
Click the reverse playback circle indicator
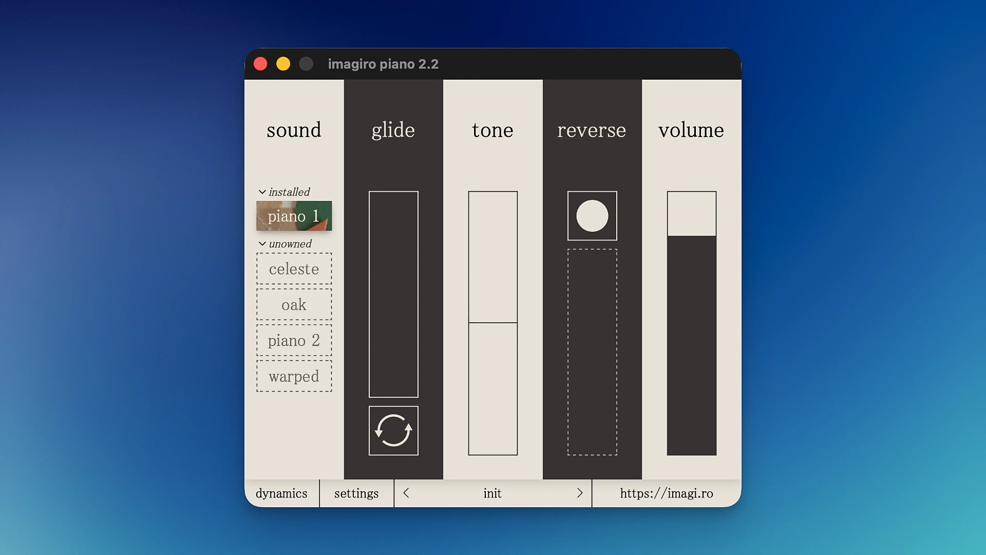pyautogui.click(x=592, y=216)
